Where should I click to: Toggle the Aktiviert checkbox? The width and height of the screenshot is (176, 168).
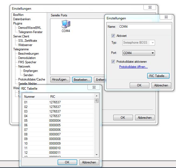[x=113, y=36]
